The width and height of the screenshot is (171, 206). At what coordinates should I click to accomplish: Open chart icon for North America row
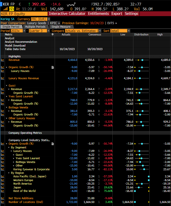pyautogui.click(x=3, y=184)
